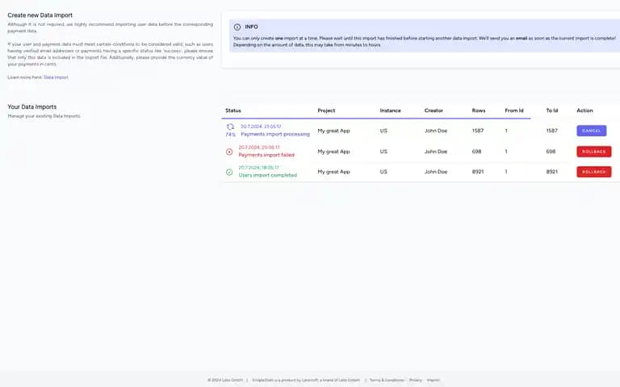Open the Imprint footer link

click(x=434, y=380)
